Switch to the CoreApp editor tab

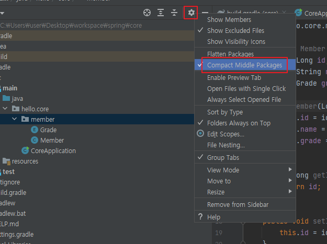311,13
